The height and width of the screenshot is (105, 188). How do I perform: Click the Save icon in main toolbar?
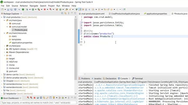click(8, 9)
